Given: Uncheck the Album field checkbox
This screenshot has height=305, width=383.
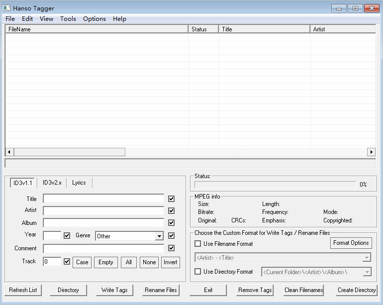Looking at the screenshot, I should tap(171, 222).
